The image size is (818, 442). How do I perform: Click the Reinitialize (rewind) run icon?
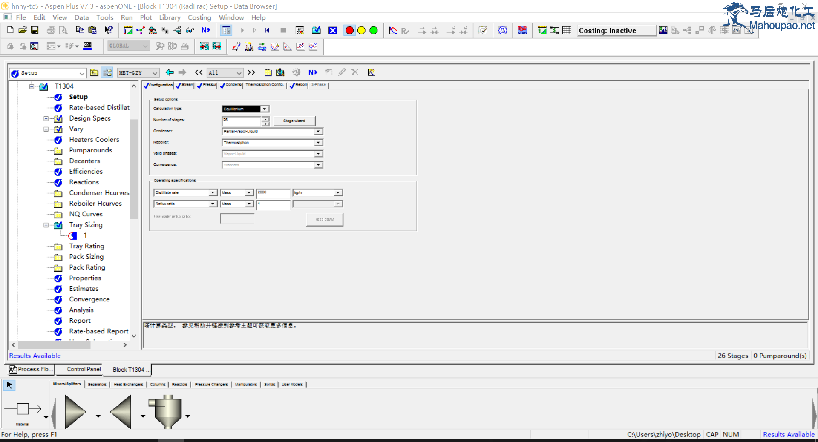pyautogui.click(x=267, y=30)
